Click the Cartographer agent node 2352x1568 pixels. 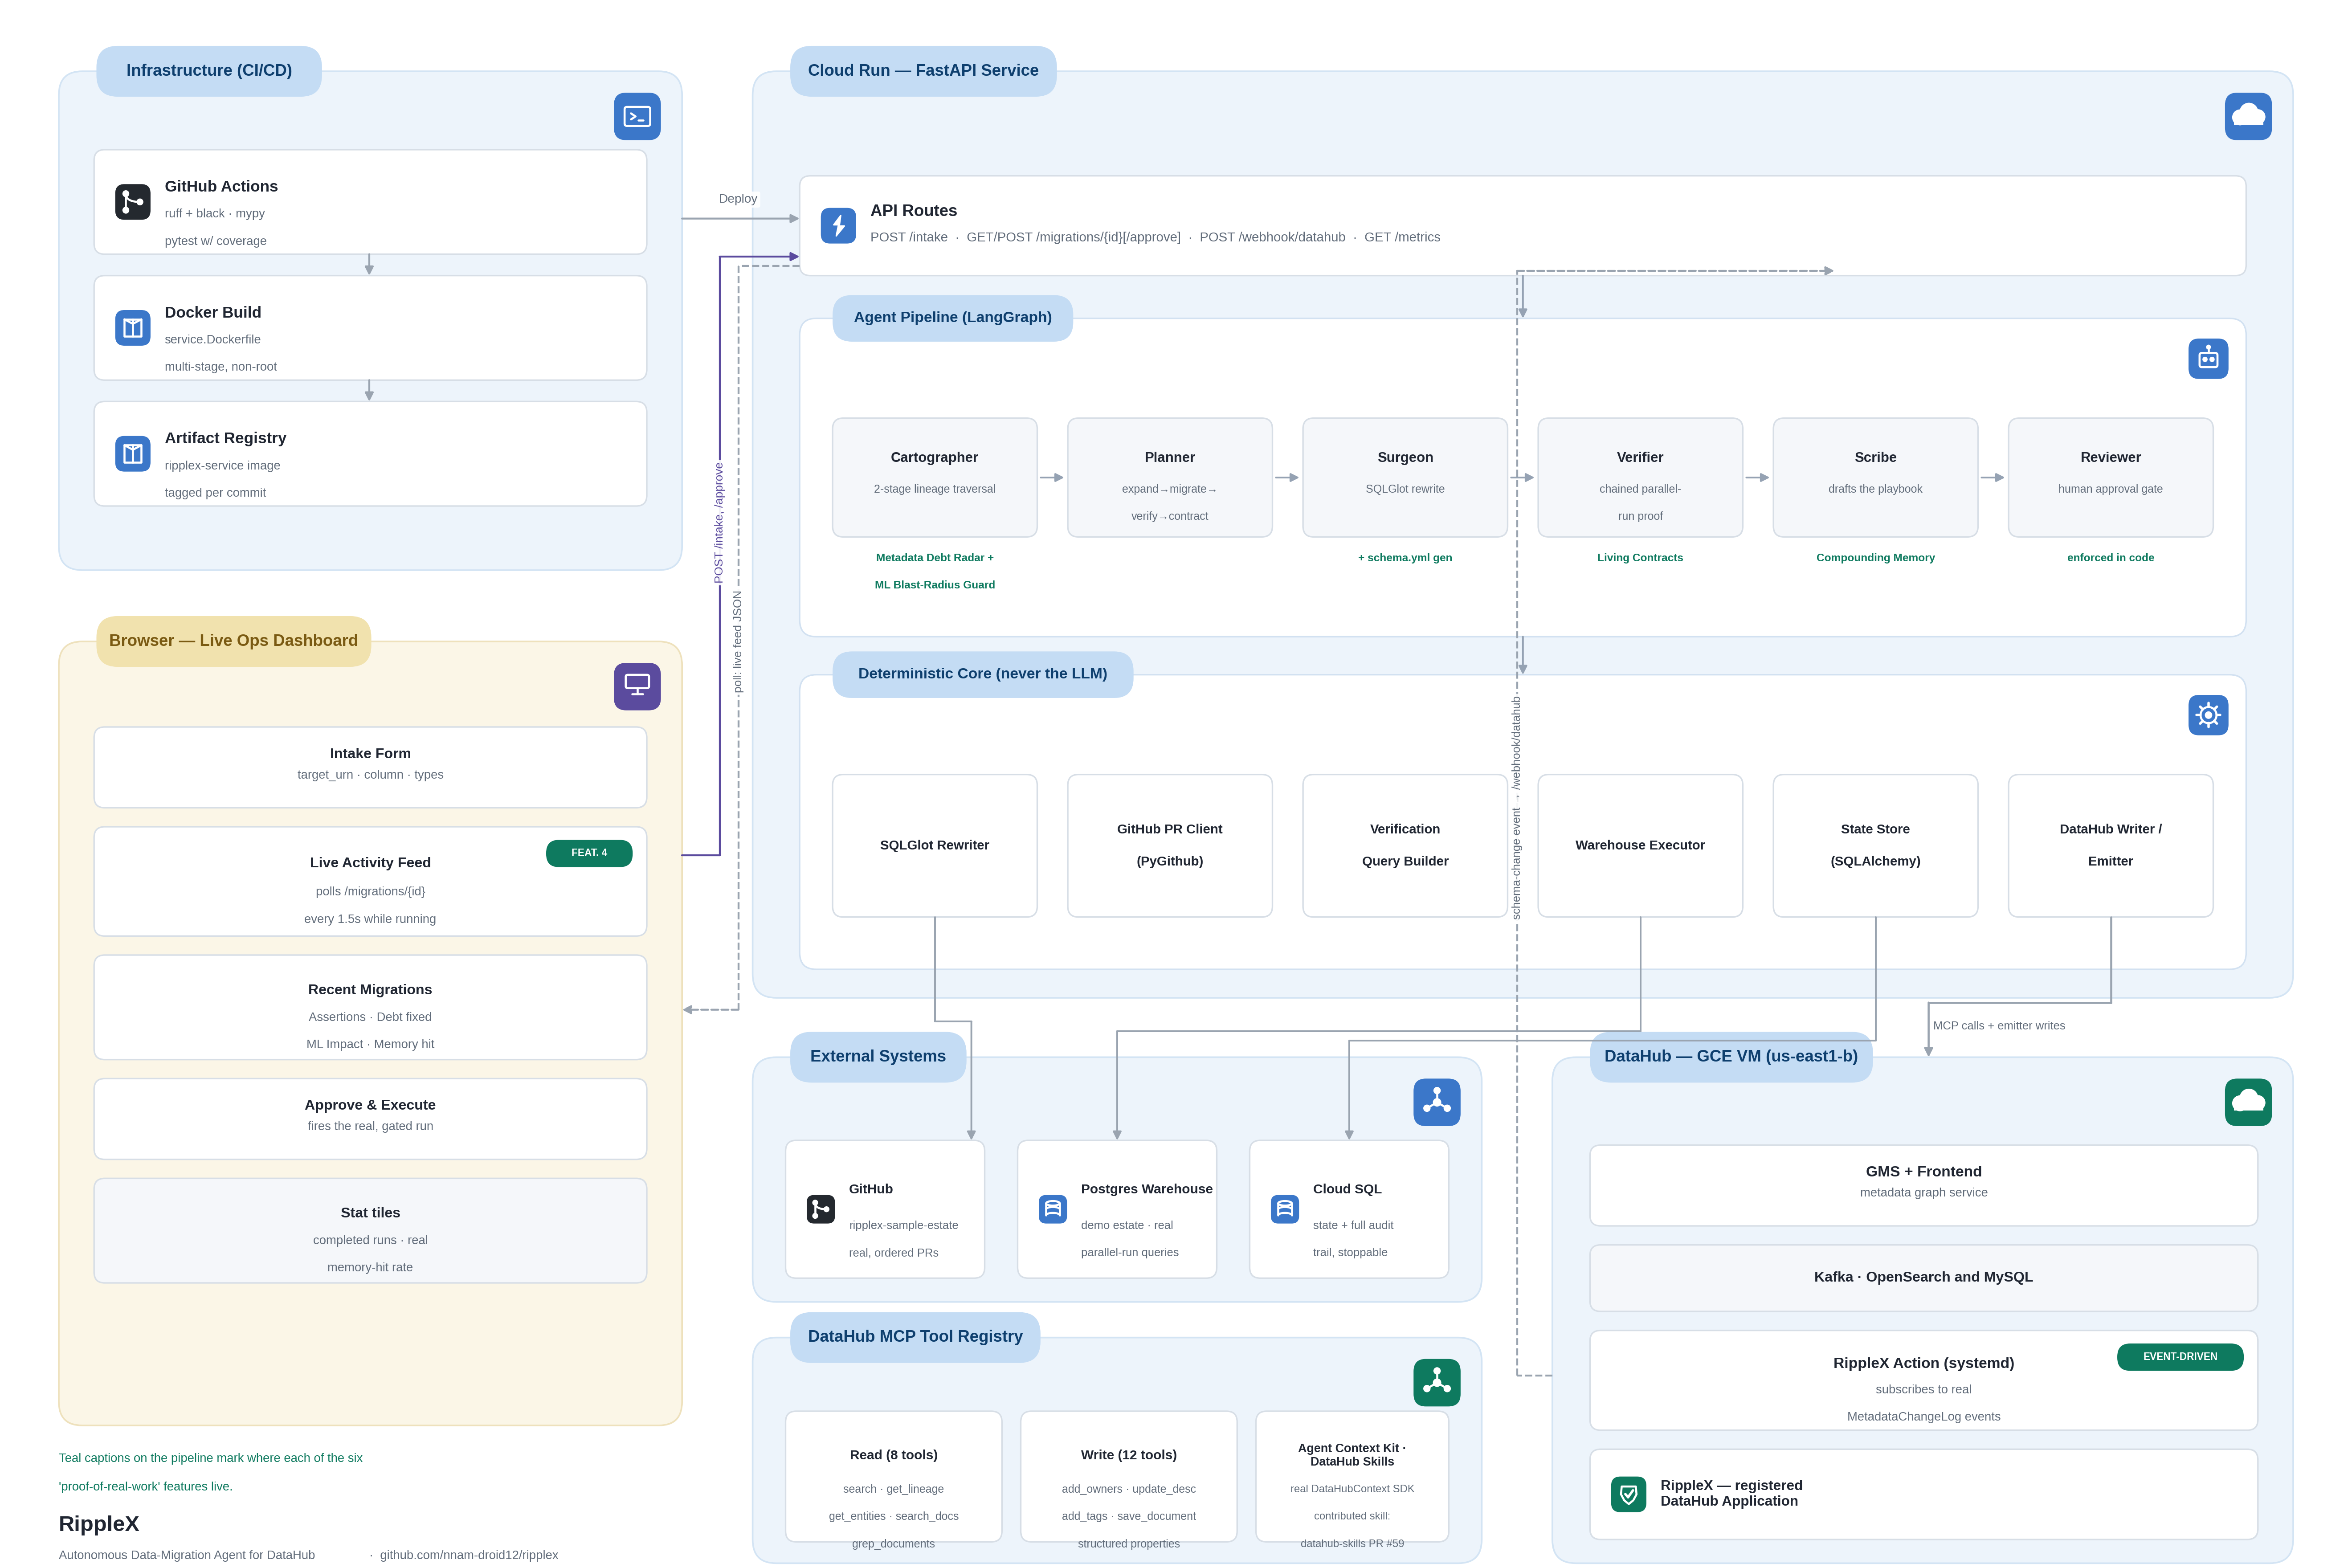point(935,478)
